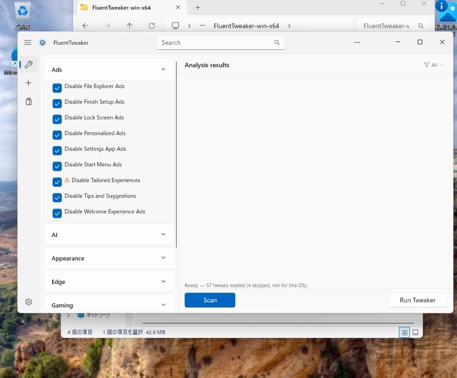Switch File Explorer to large icons view
This screenshot has height=378, width=457.
[x=415, y=332]
